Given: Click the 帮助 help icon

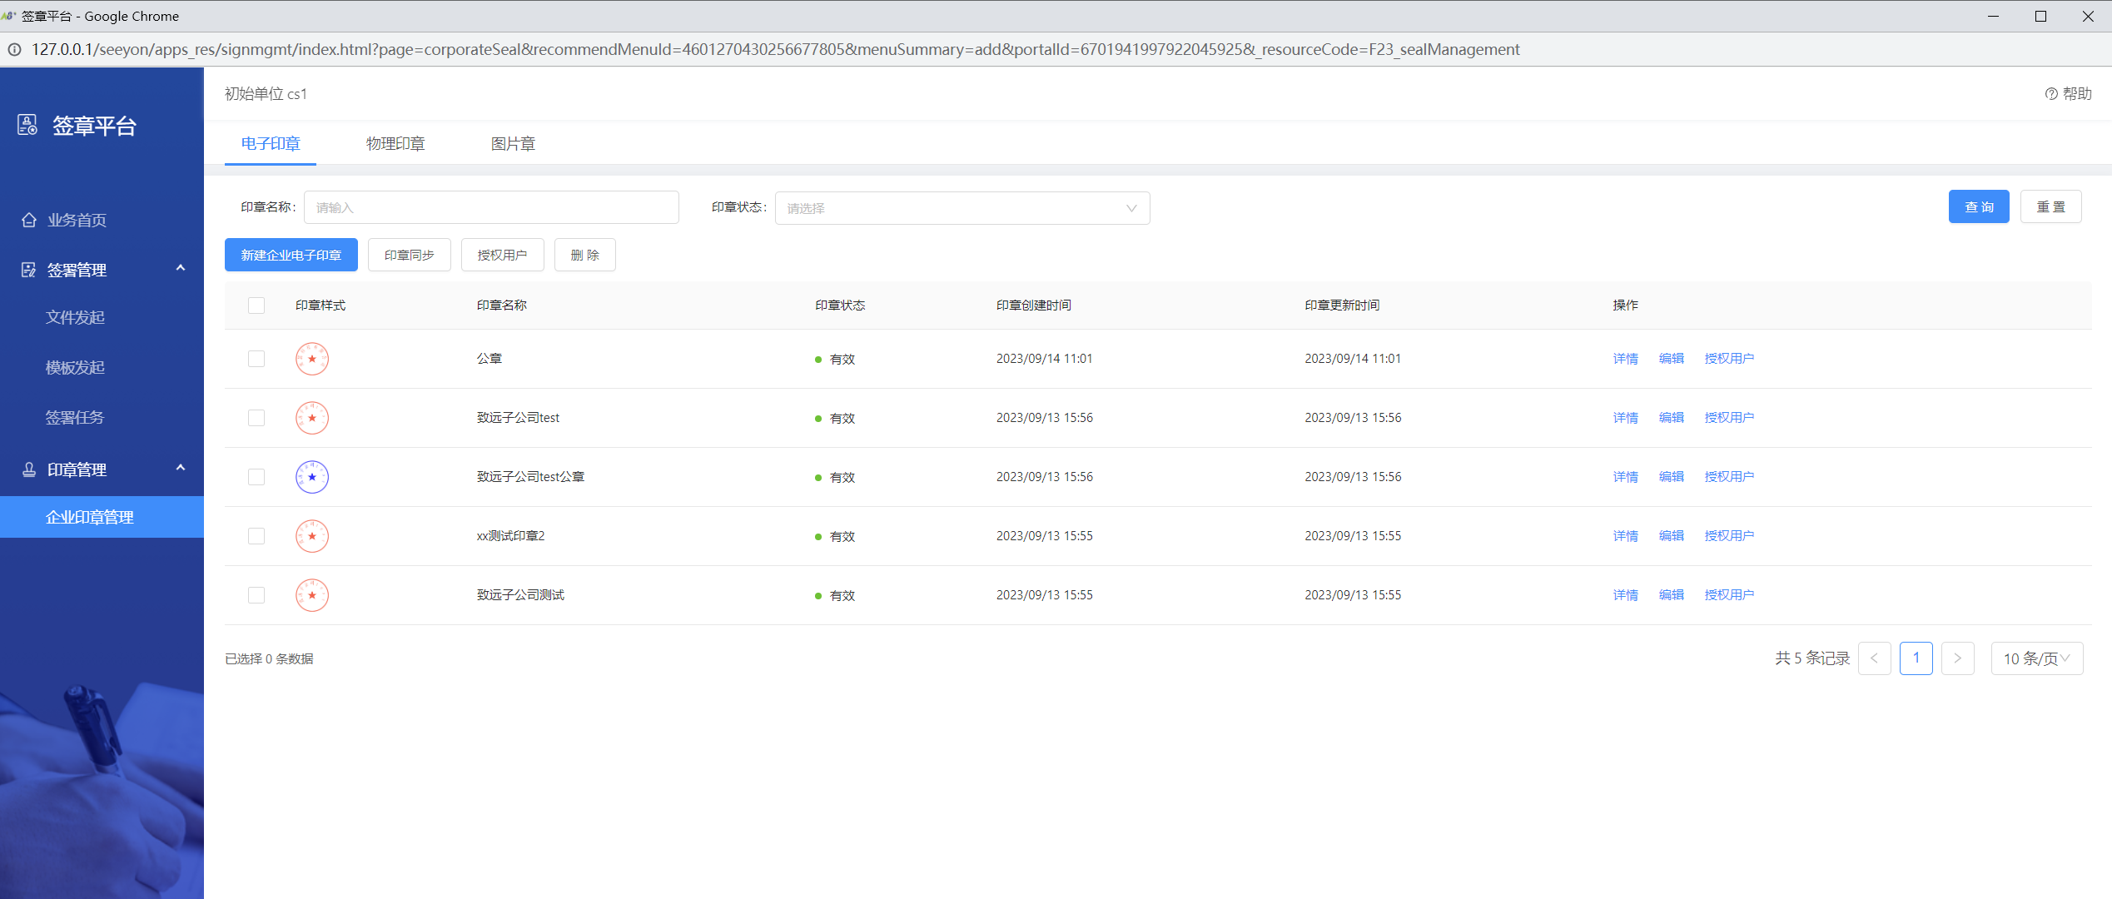Looking at the screenshot, I should [x=2051, y=94].
